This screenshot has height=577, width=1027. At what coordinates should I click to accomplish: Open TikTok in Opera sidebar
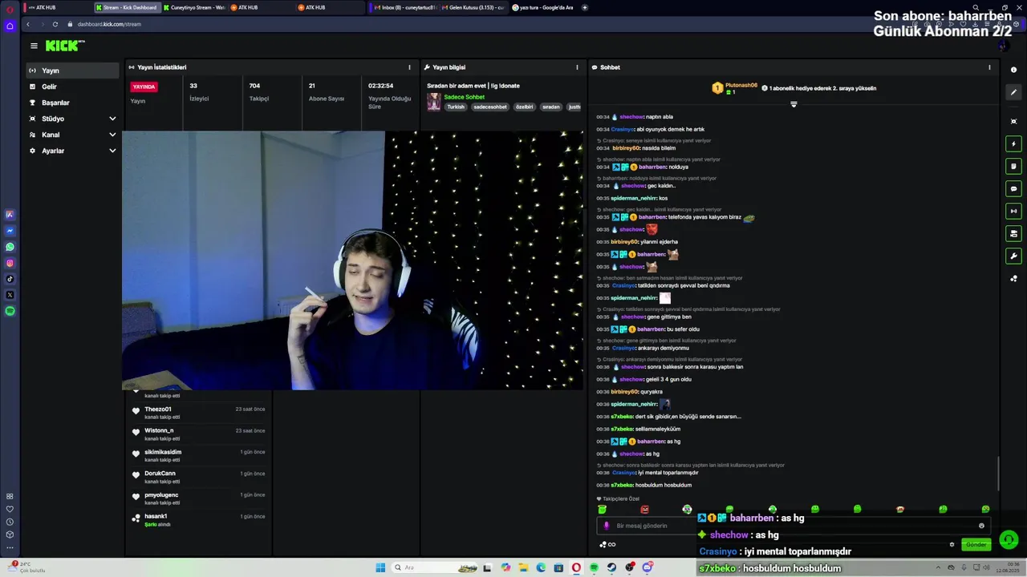10,279
